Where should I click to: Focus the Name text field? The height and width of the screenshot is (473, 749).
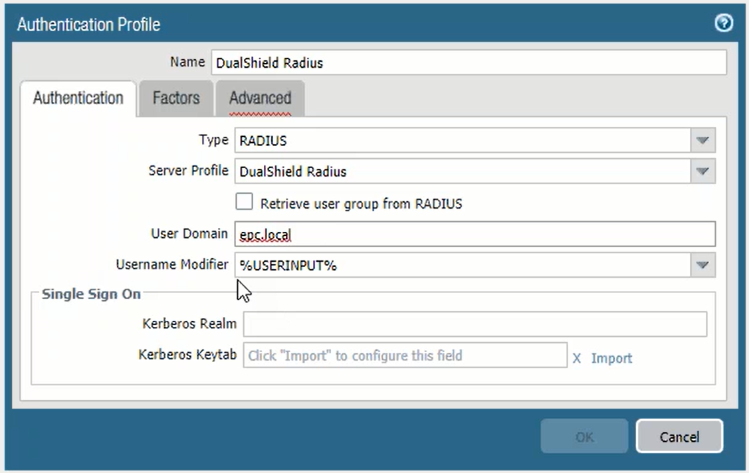click(469, 63)
